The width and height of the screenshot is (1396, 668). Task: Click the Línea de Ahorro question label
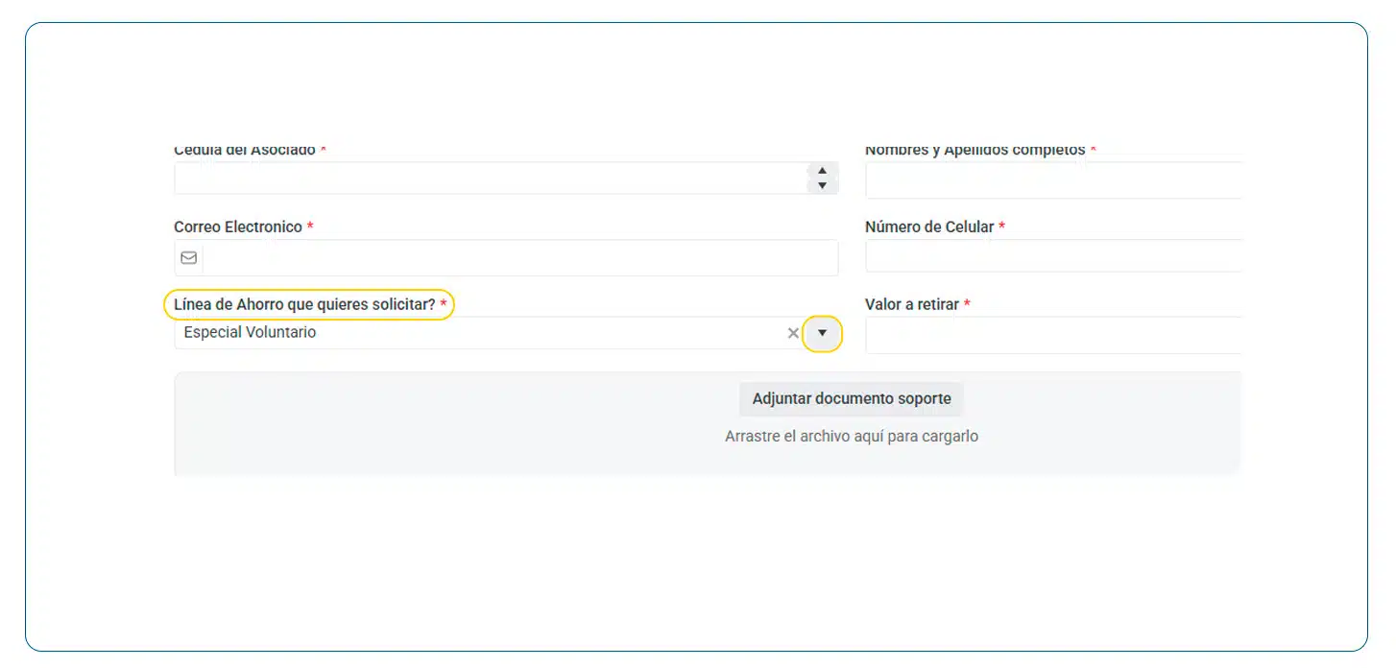point(304,304)
